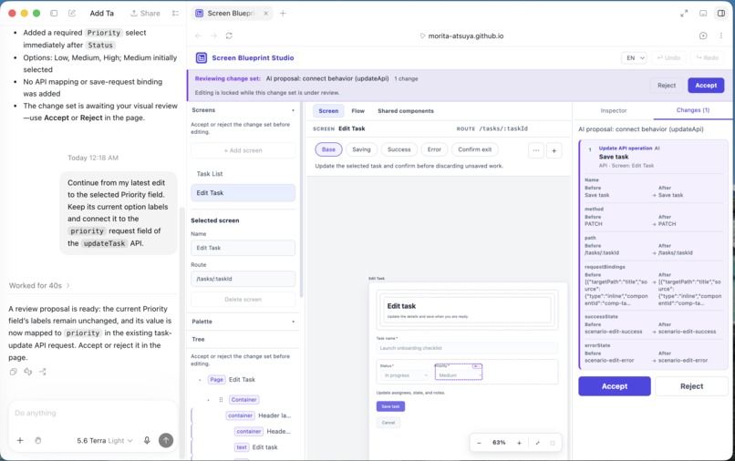Switch to the Screen tab
Screen dimensions: 735x461
click(x=328, y=111)
